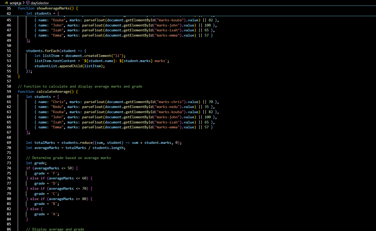Viewport: 376px width, 231px height.
Task: Click line number 86 in the gutter
Action: (x=9, y=229)
